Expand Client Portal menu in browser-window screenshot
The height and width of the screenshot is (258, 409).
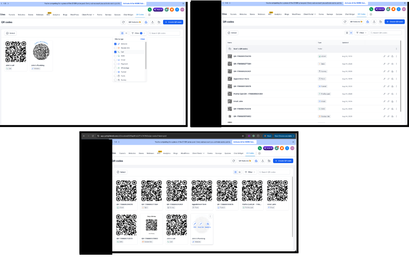pos(198,153)
